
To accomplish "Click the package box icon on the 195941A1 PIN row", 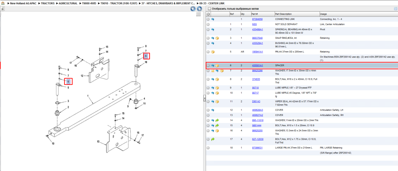I will coord(213,52).
